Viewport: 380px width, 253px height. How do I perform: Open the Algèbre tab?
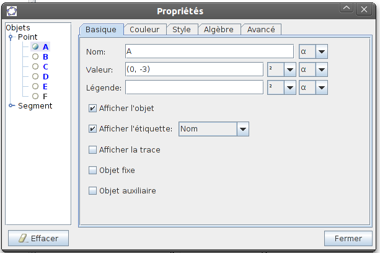(218, 29)
